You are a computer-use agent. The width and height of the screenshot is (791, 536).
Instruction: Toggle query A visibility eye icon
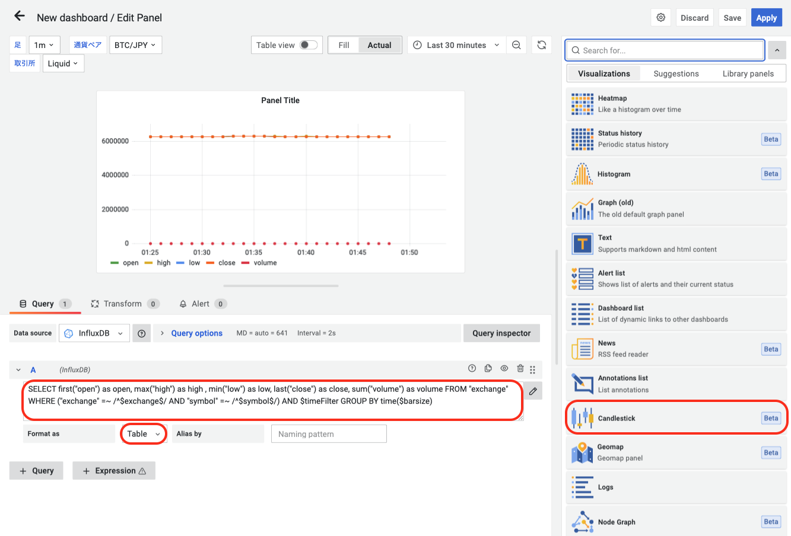click(504, 369)
